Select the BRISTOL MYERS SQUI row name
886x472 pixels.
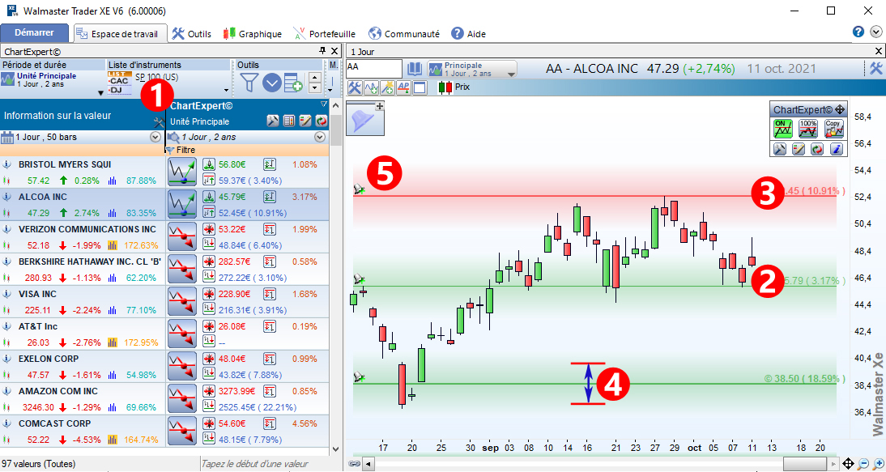65,164
